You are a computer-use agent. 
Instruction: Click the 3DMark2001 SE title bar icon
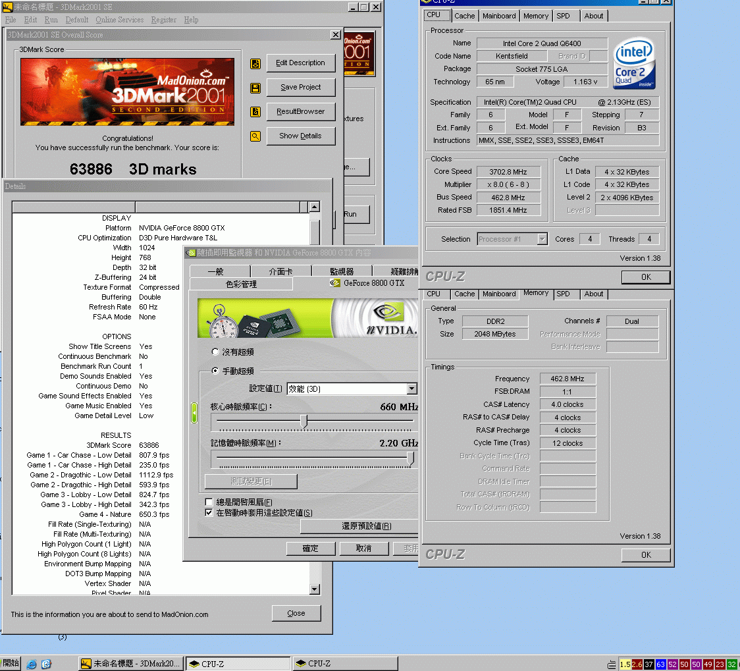[7, 7]
